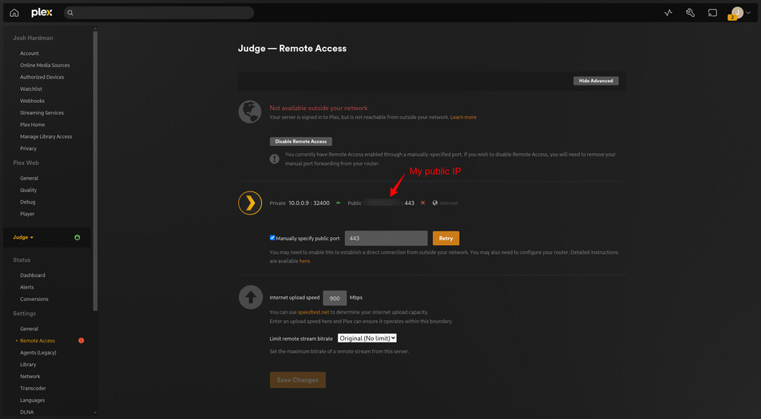Click the Remote Access warning badge in sidebar
761x419 pixels.
pos(81,341)
